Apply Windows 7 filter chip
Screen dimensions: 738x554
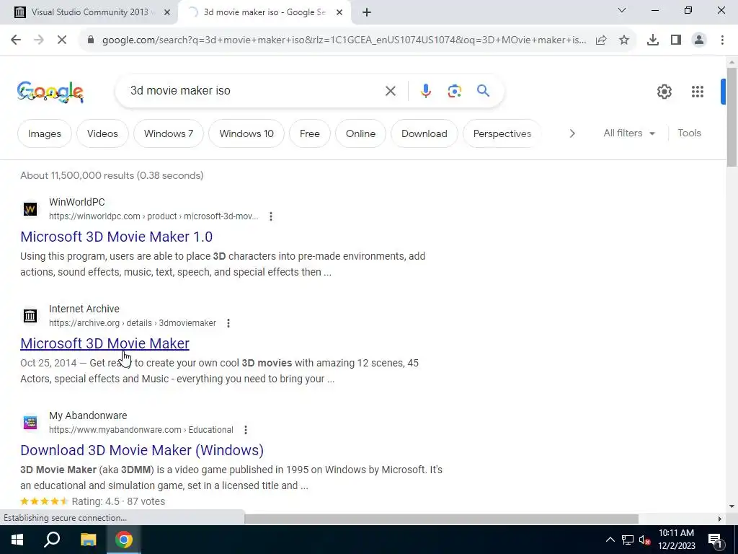[x=169, y=133]
